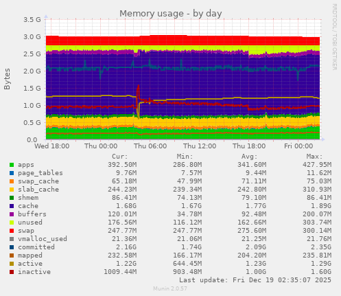The image size is (341, 296).
Task: Click the red swap band in the chart
Action: pos(183,41)
